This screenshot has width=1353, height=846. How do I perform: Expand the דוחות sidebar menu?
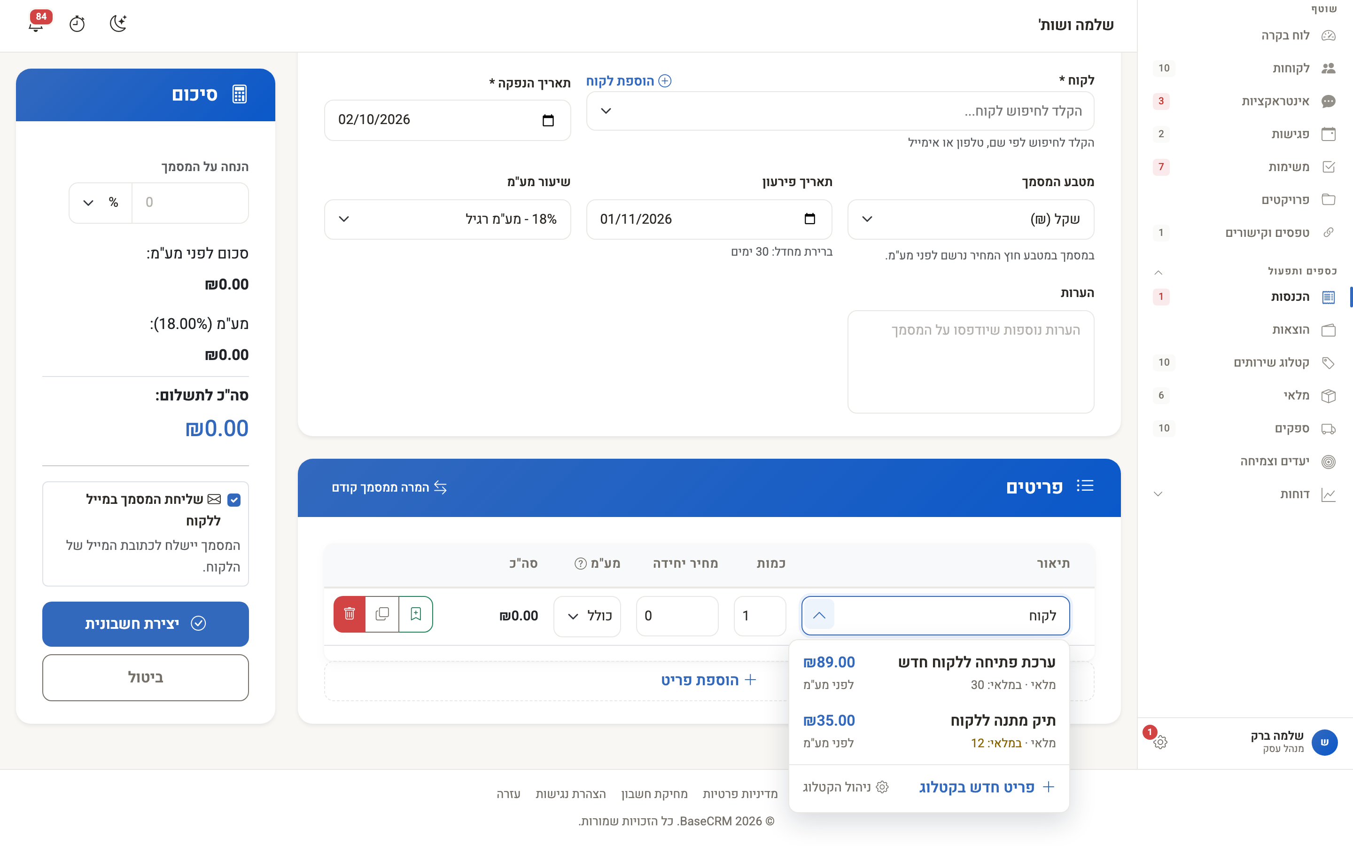click(1159, 494)
